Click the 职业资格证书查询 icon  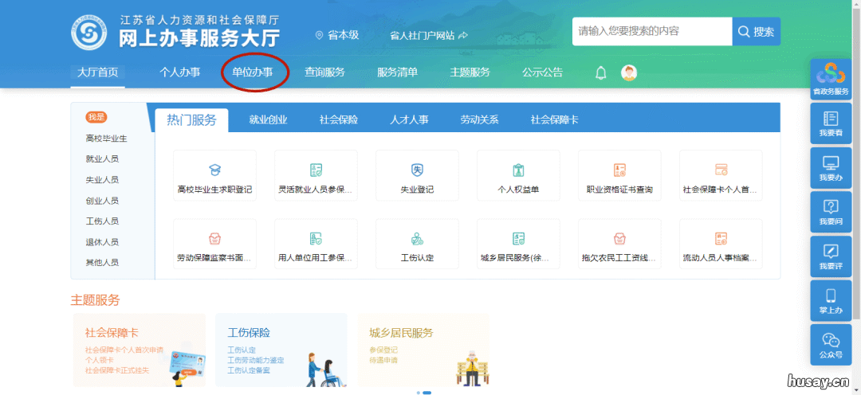pos(619,170)
